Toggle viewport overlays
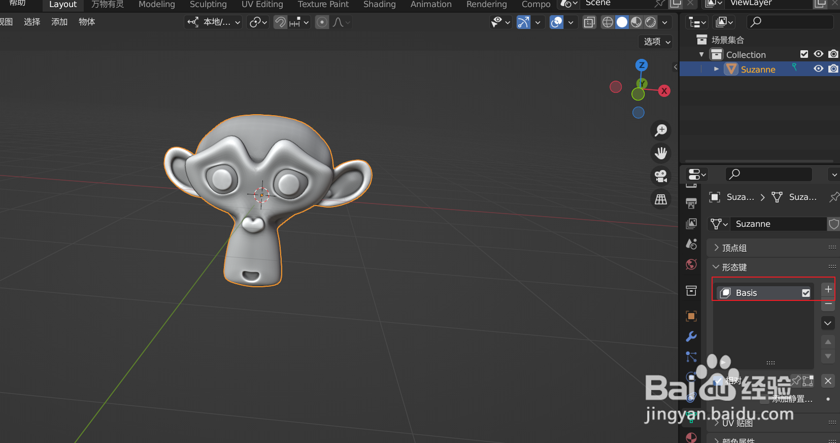This screenshot has width=840, height=443. point(557,22)
